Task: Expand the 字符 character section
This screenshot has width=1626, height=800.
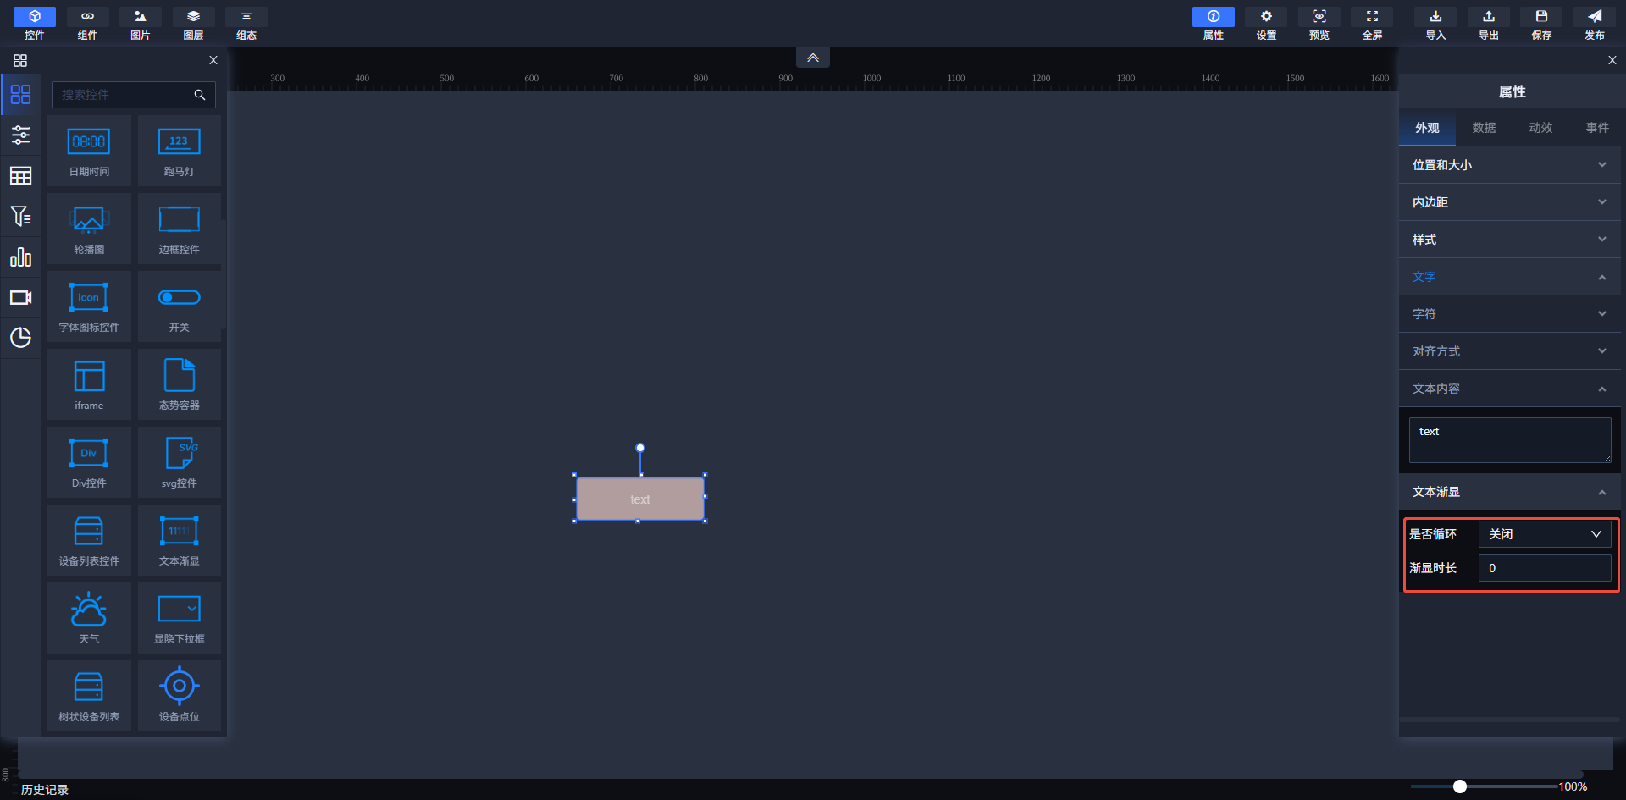Action: click(1512, 314)
